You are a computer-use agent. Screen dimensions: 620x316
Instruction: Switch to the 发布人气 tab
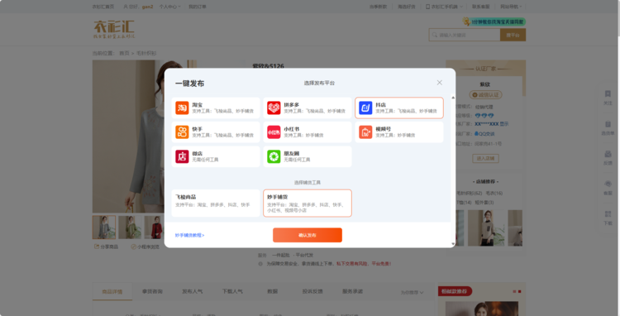coord(192,291)
